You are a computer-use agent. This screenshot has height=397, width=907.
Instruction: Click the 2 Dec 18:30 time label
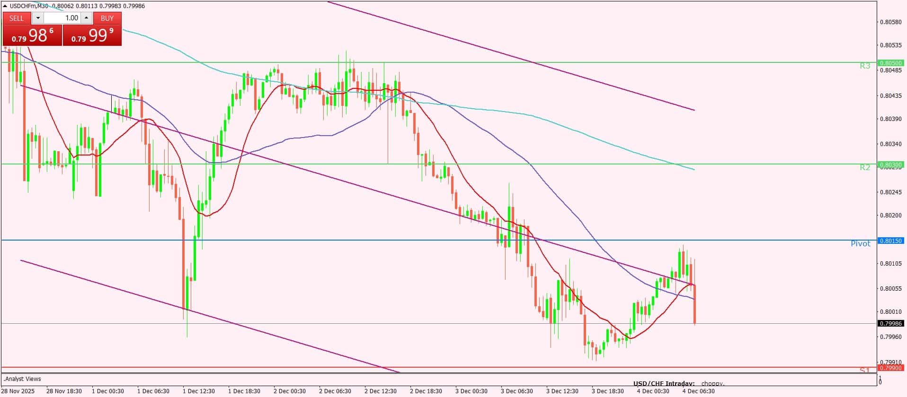(x=426, y=391)
